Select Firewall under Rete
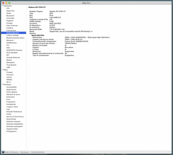This screenshot has width=173, height=155. (10, 72)
